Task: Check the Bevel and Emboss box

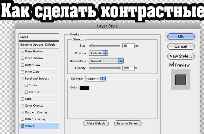Action: [22, 79]
